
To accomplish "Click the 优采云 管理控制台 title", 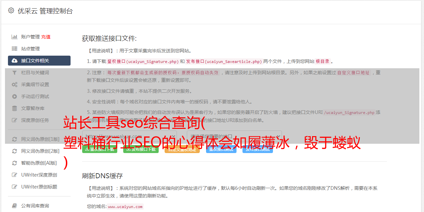I will pos(45,11).
